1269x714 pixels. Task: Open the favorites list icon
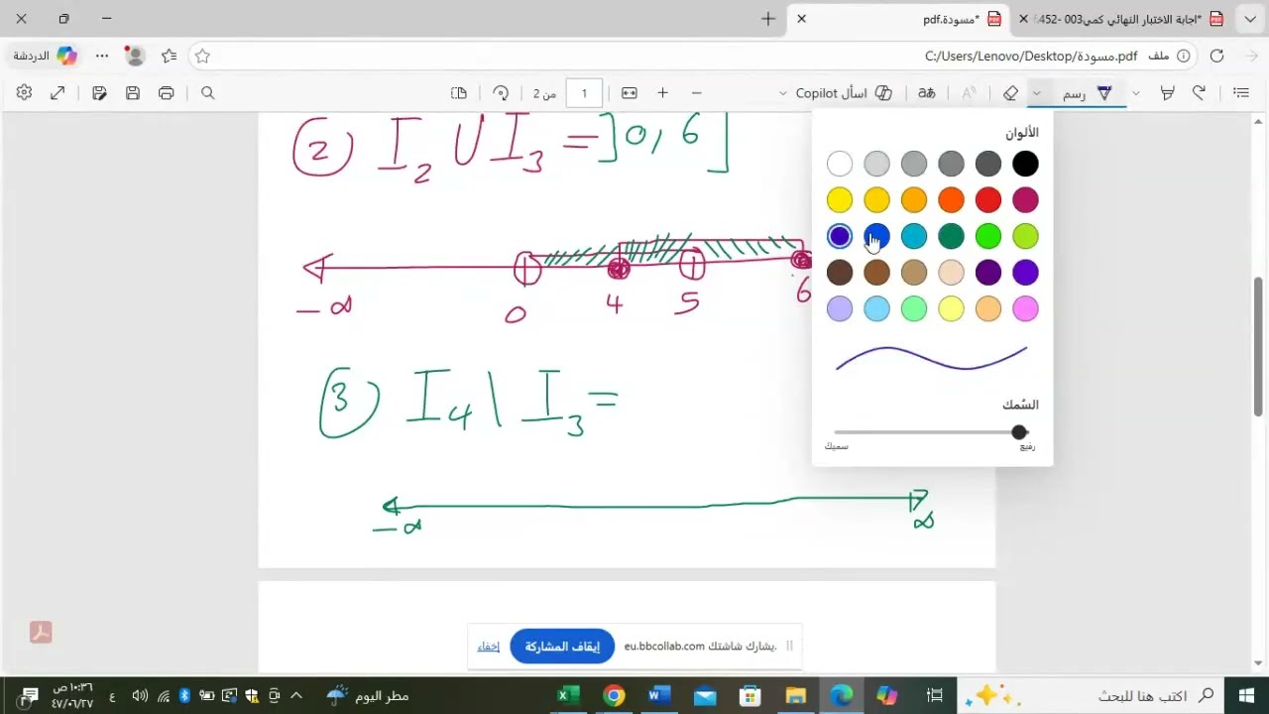170,57
